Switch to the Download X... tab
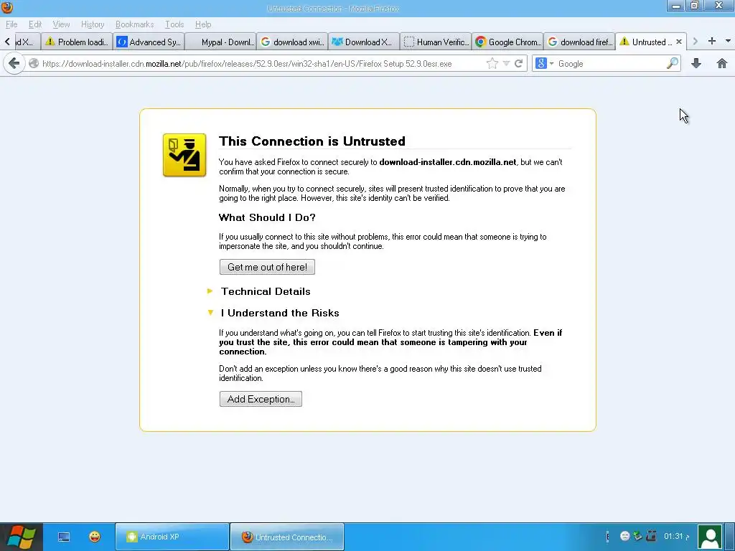735x551 pixels. pos(364,42)
